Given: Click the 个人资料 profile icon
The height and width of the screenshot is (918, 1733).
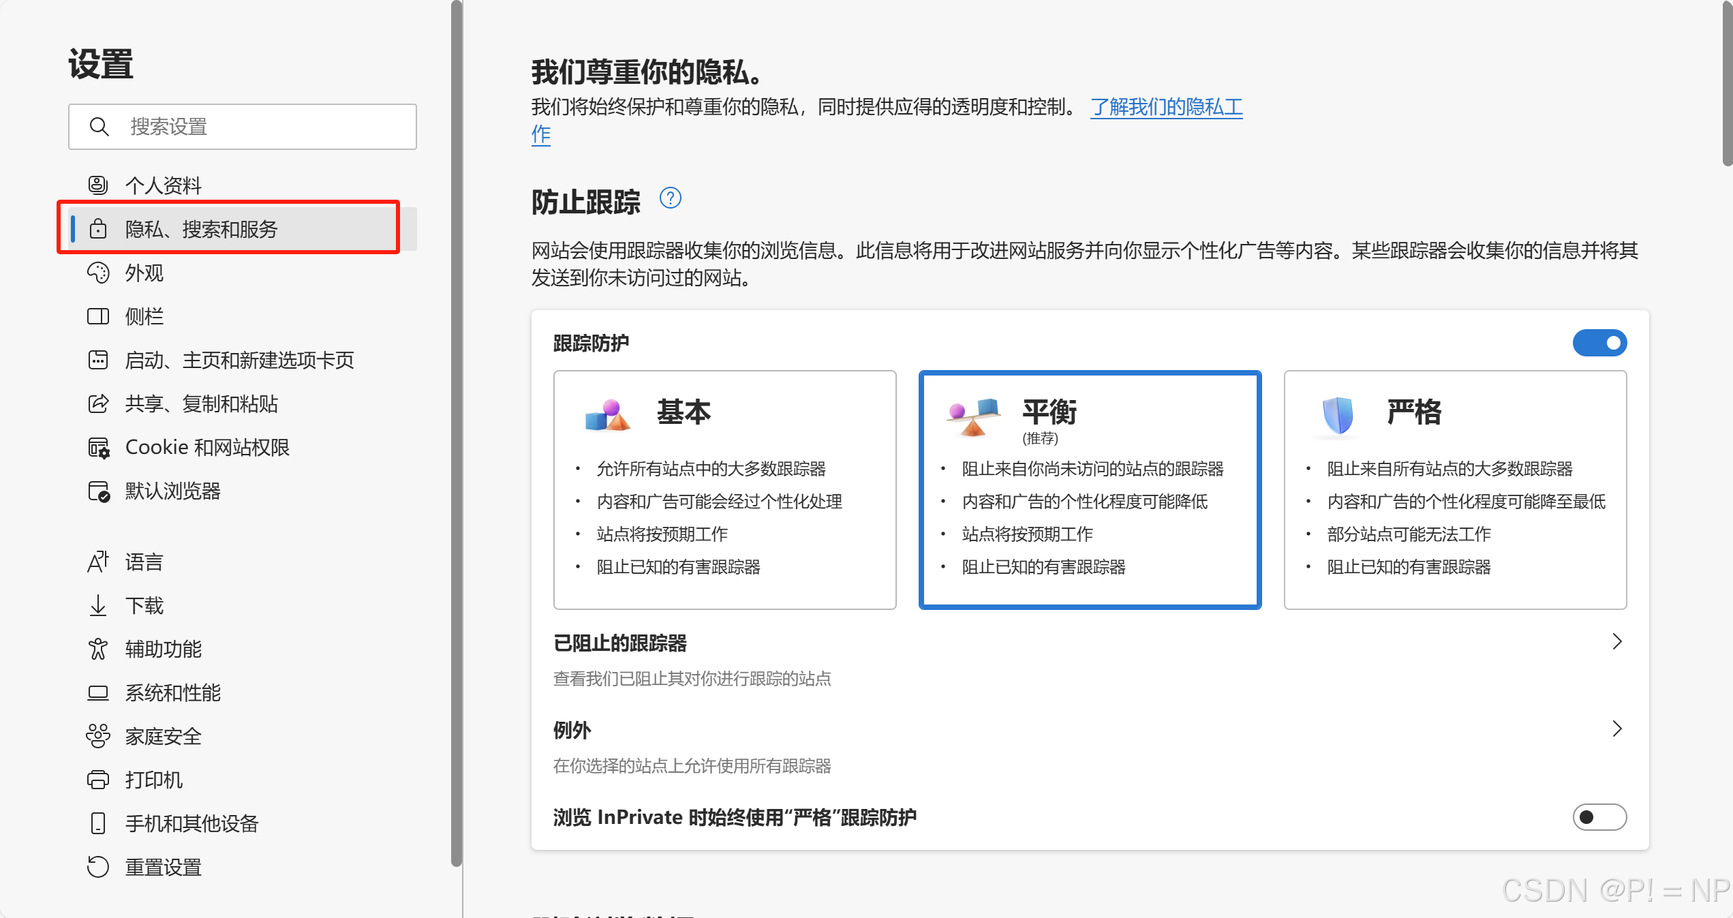Looking at the screenshot, I should click(98, 185).
